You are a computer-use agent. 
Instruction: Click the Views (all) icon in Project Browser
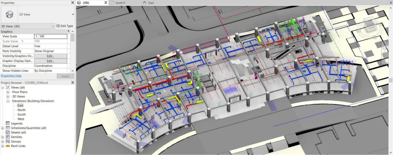coord(8,87)
